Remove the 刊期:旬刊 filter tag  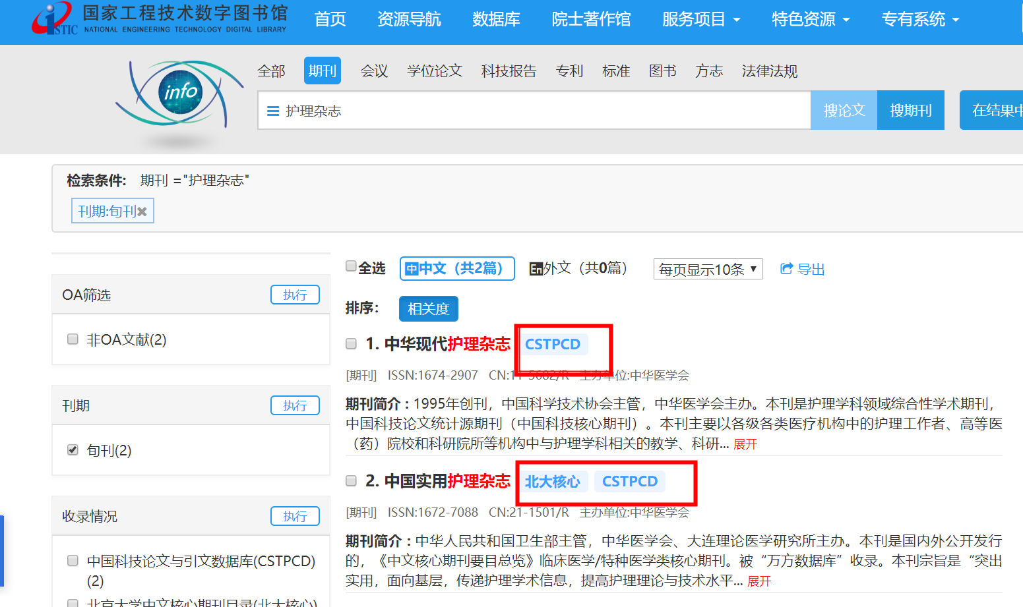point(142,212)
